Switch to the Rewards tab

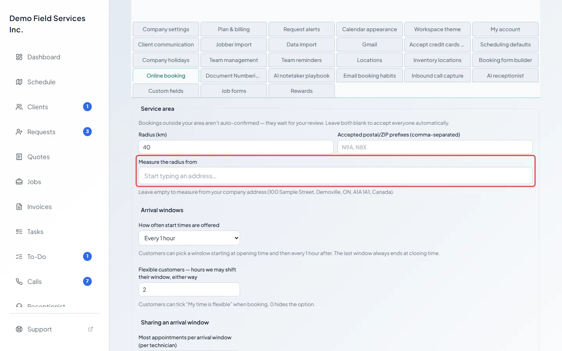coord(302,91)
